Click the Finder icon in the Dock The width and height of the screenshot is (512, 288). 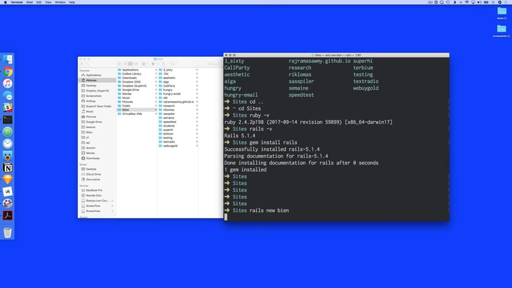tap(8, 59)
